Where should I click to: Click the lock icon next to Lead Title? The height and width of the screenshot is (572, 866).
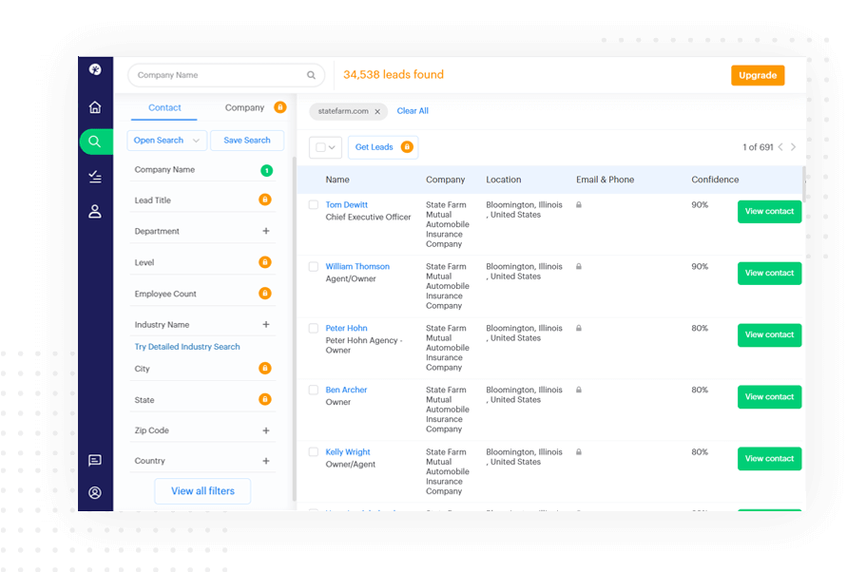[263, 199]
